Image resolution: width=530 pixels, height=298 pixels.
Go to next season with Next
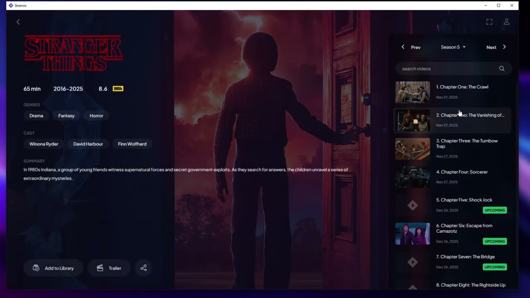pos(496,47)
